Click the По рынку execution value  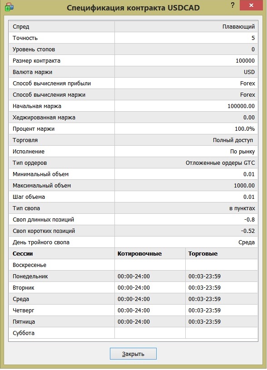(242, 152)
